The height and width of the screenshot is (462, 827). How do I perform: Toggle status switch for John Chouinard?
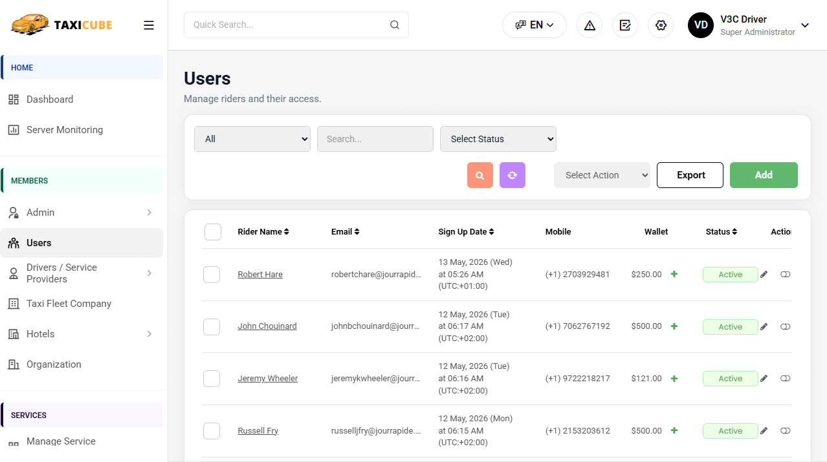point(785,326)
